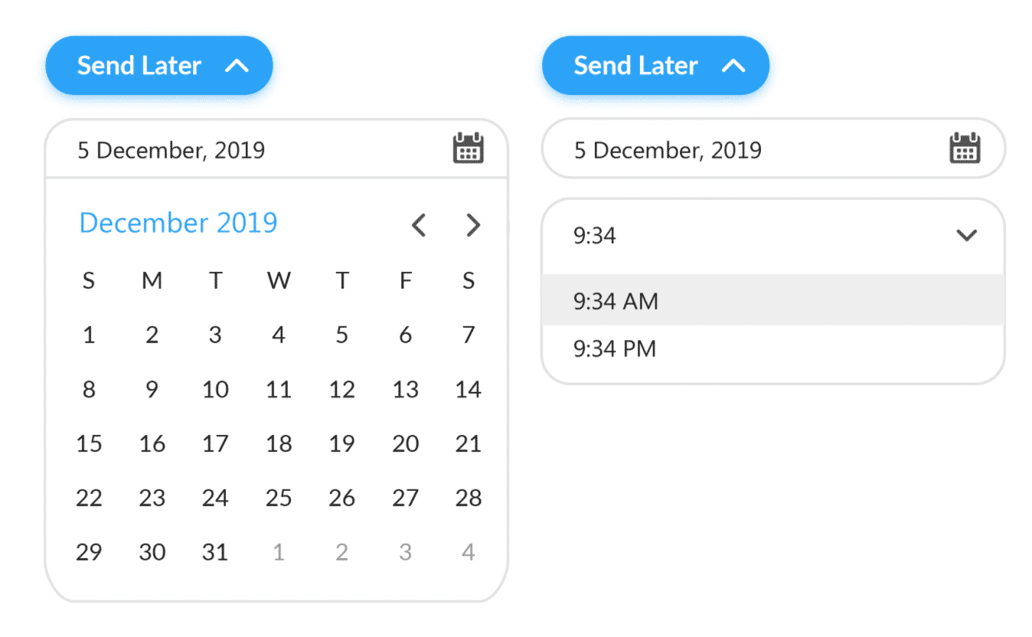Pick December 25 as the date
The image size is (1032, 637).
tap(279, 498)
